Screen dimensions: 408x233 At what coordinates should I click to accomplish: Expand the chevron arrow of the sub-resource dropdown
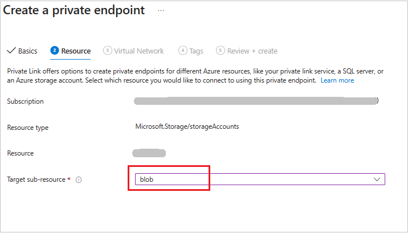[x=377, y=179]
